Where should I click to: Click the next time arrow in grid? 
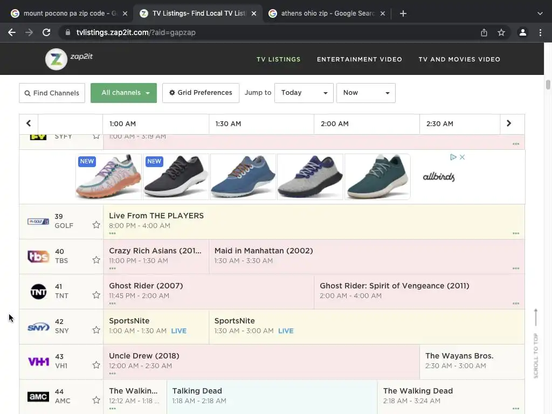(508, 123)
